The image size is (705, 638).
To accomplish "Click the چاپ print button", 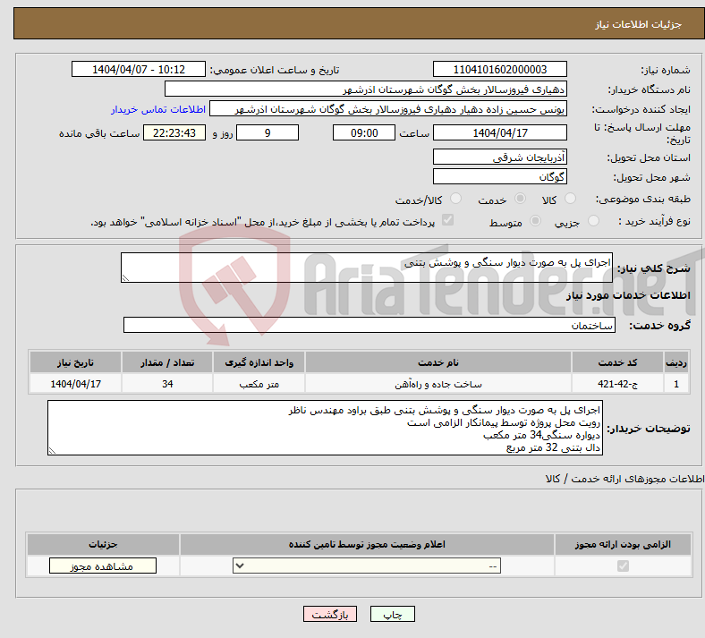I will tap(393, 614).
